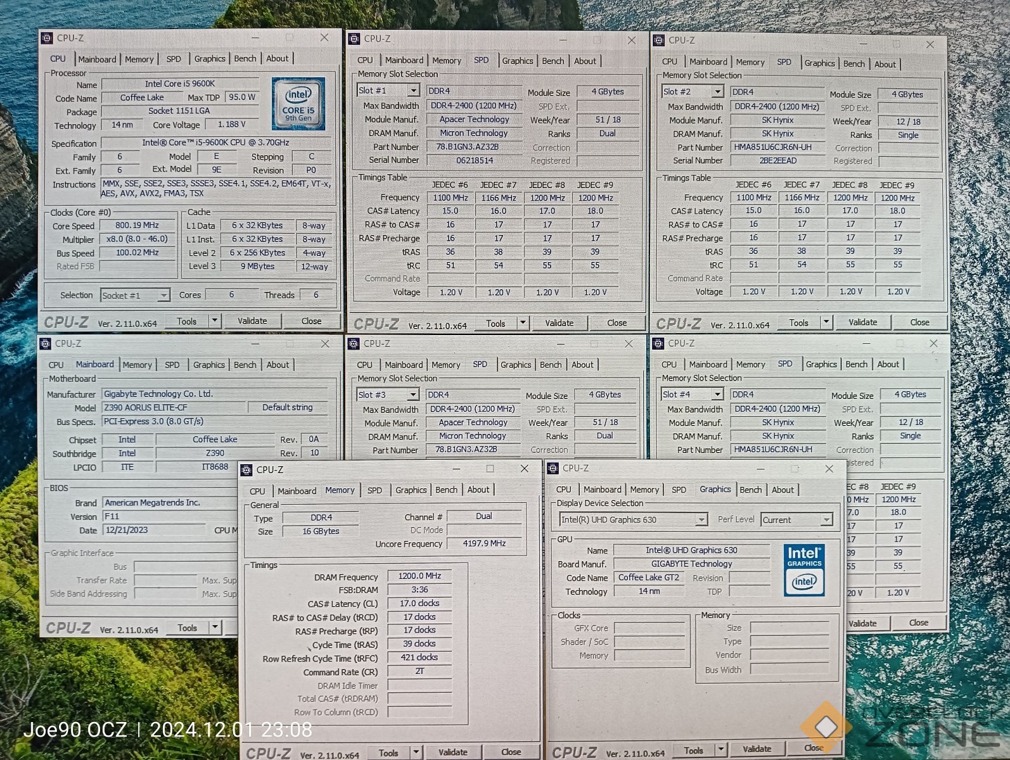Click the Multiplier x8.0 (8.0 - 46.0) value
1010x760 pixels.
(x=137, y=239)
